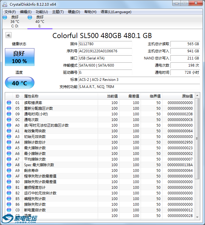Click the CrystalDiskInfo title bar app icon
This screenshot has height=225, width=205.
tap(5, 4)
